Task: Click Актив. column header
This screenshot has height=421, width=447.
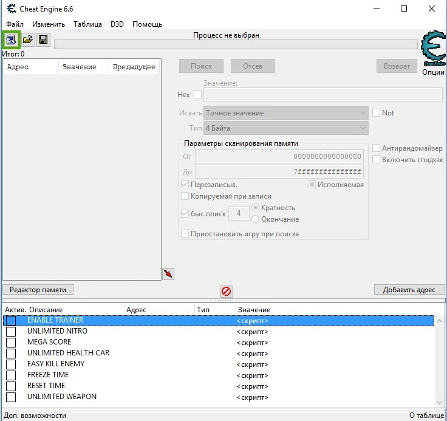Action: [x=15, y=309]
